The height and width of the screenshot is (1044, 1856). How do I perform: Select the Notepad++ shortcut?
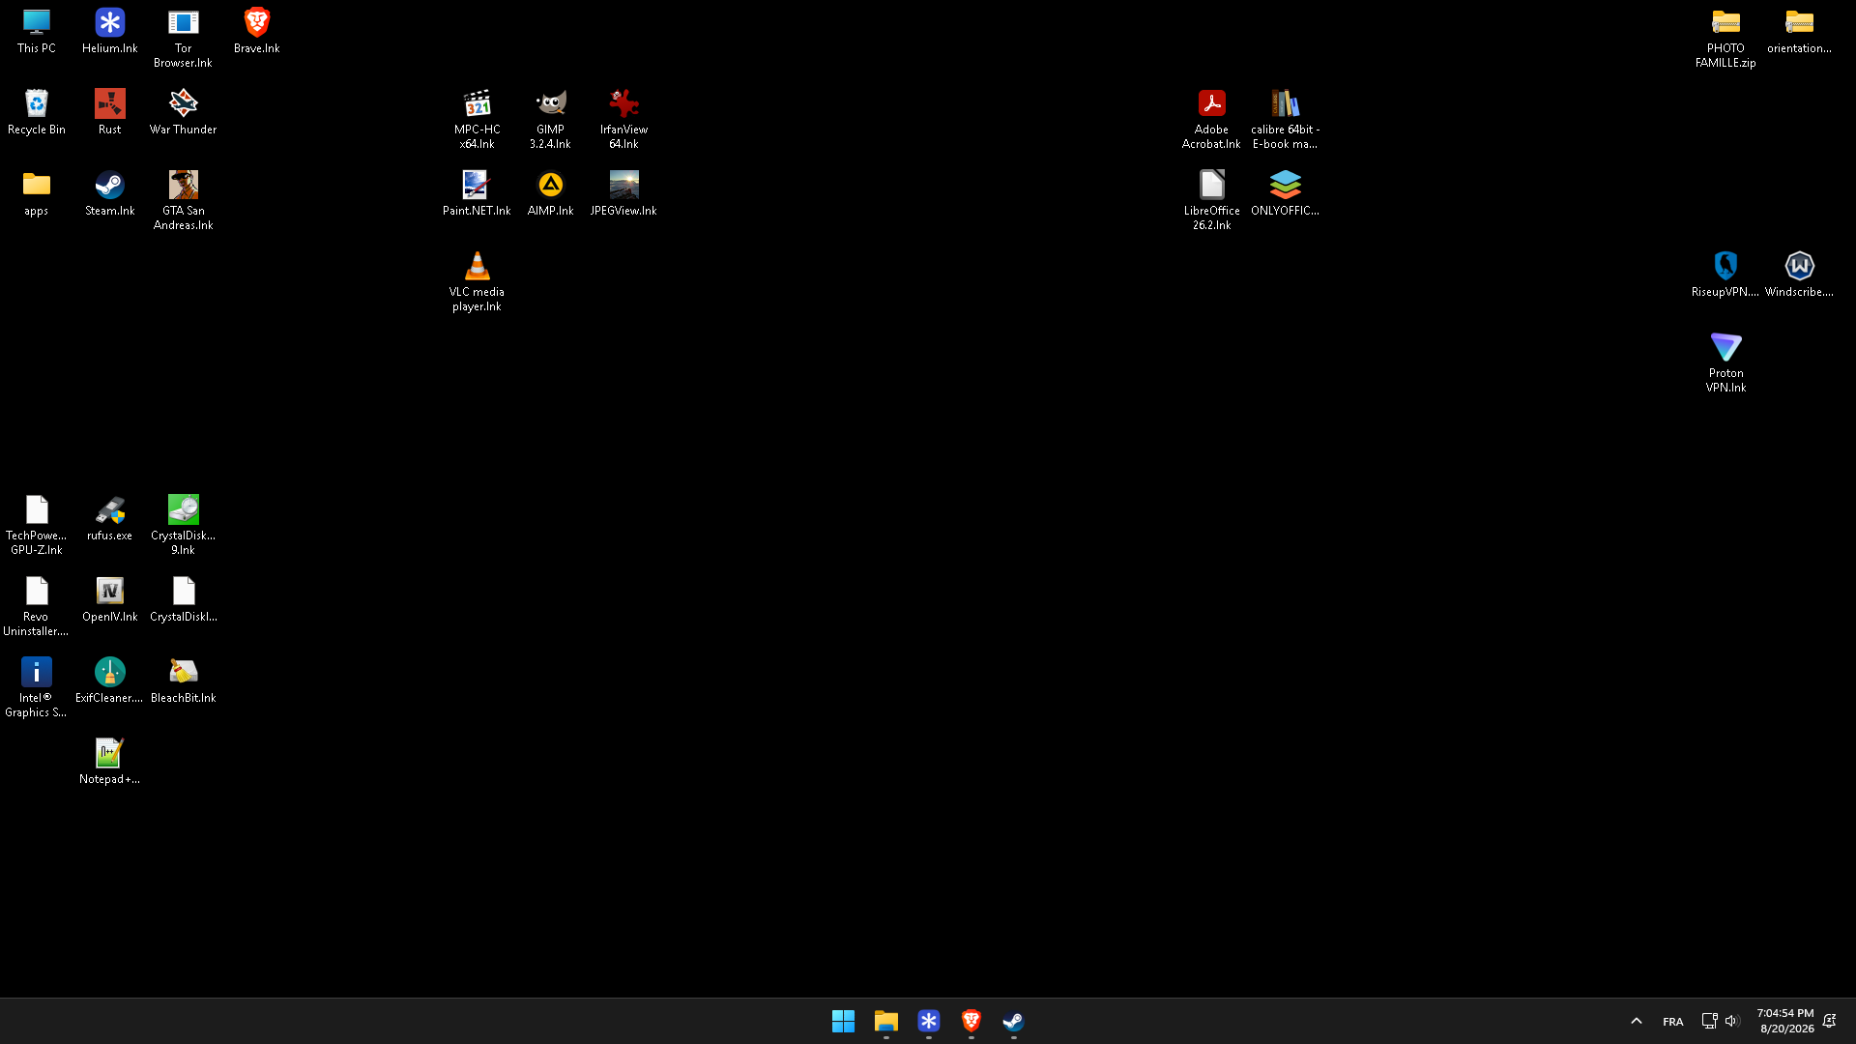pyautogui.click(x=109, y=762)
